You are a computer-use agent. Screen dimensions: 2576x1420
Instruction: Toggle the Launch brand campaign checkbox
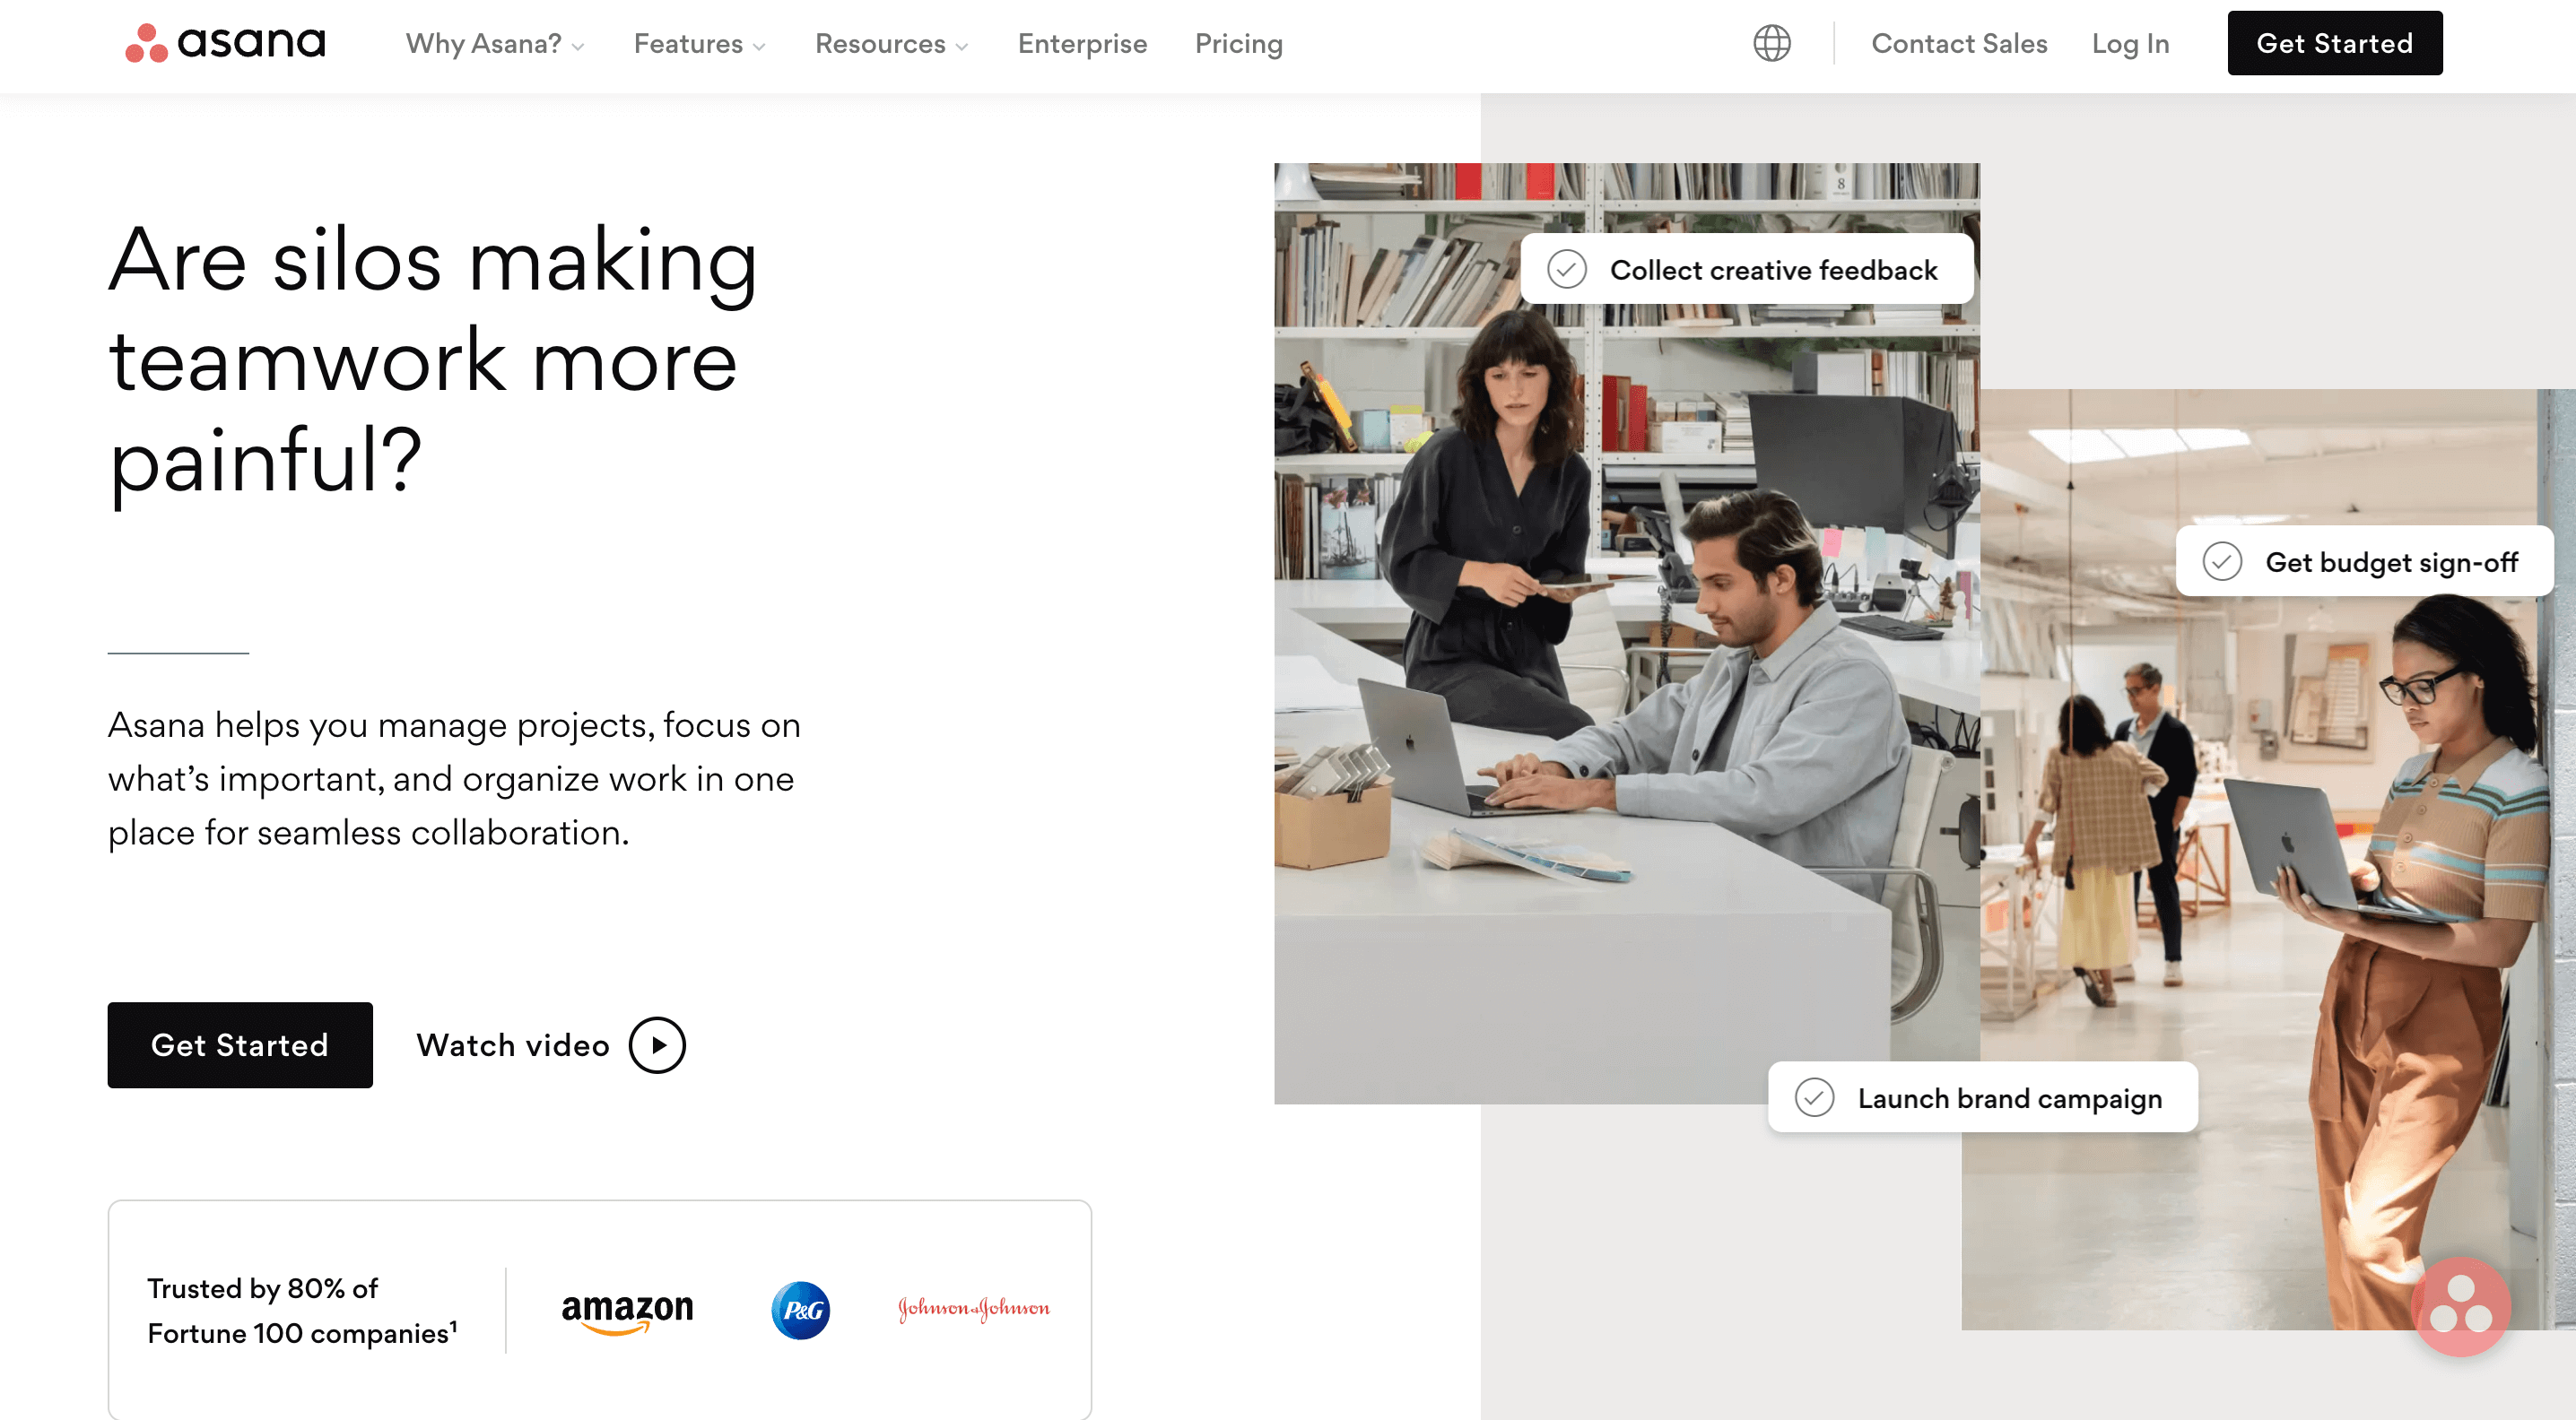(x=1814, y=1098)
